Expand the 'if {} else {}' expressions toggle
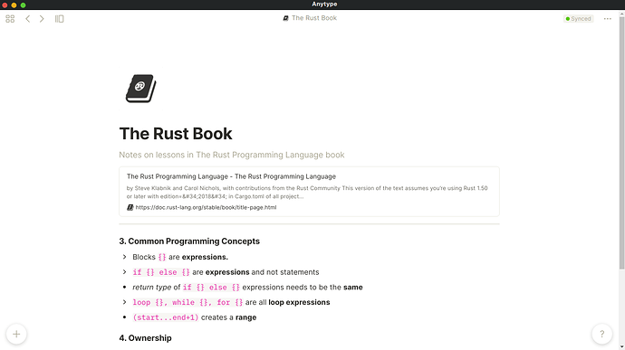 point(124,272)
